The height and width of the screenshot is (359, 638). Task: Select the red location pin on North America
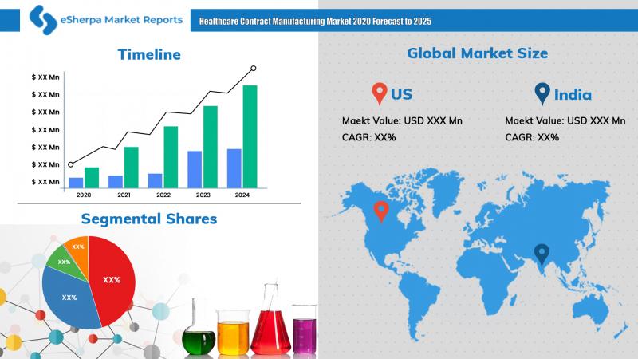coord(381,211)
